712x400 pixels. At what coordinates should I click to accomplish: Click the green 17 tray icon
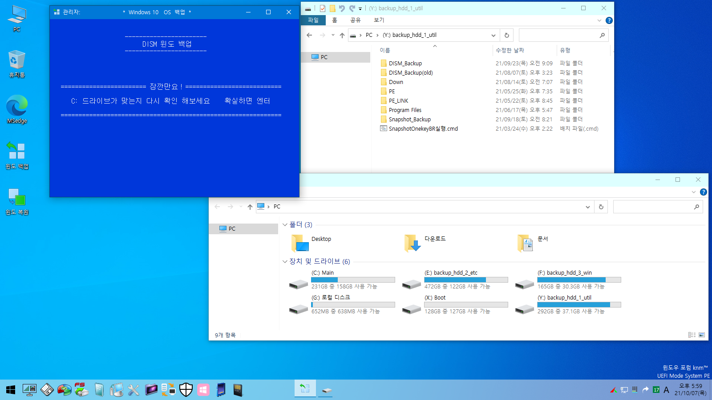pos(656,390)
